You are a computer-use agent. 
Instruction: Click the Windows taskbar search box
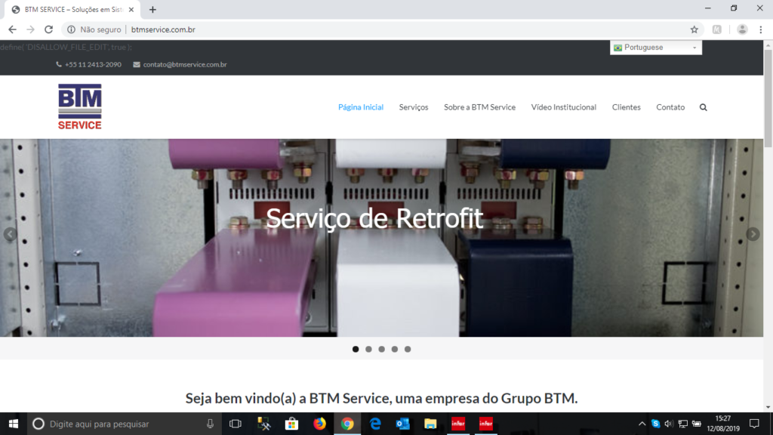point(113,424)
